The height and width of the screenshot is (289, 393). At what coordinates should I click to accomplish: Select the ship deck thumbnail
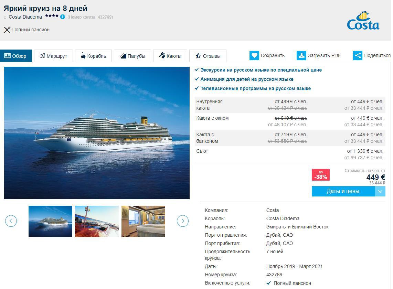97,221
